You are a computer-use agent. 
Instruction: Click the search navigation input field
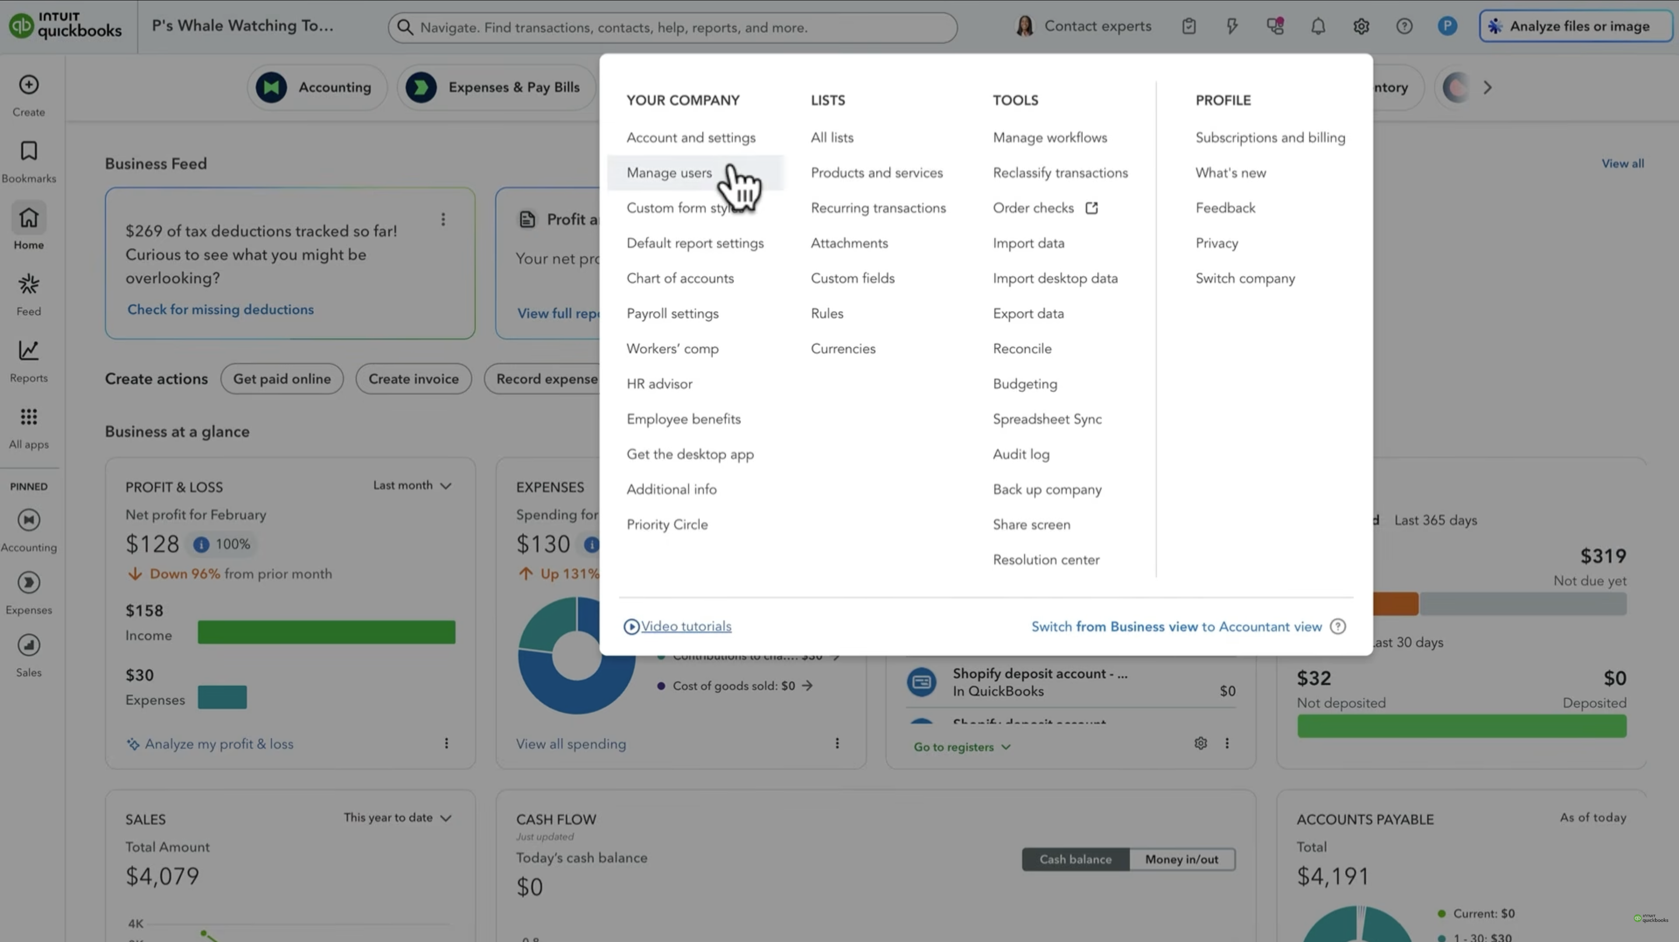click(x=672, y=28)
